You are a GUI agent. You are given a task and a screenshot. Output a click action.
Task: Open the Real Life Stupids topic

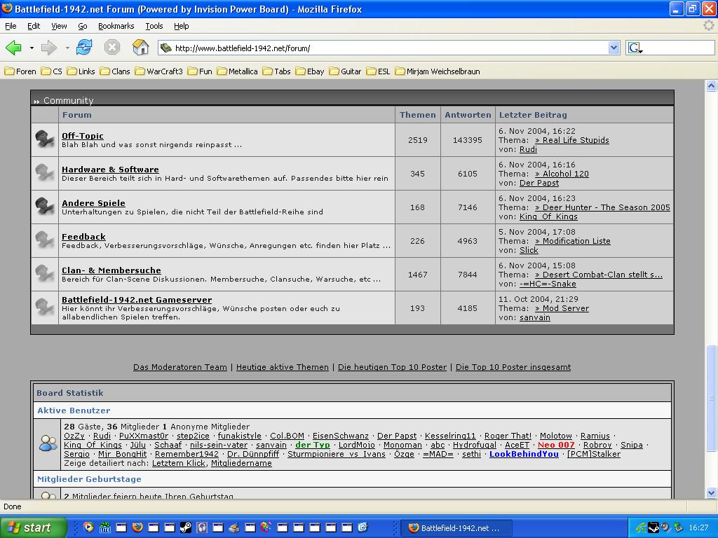(x=572, y=140)
